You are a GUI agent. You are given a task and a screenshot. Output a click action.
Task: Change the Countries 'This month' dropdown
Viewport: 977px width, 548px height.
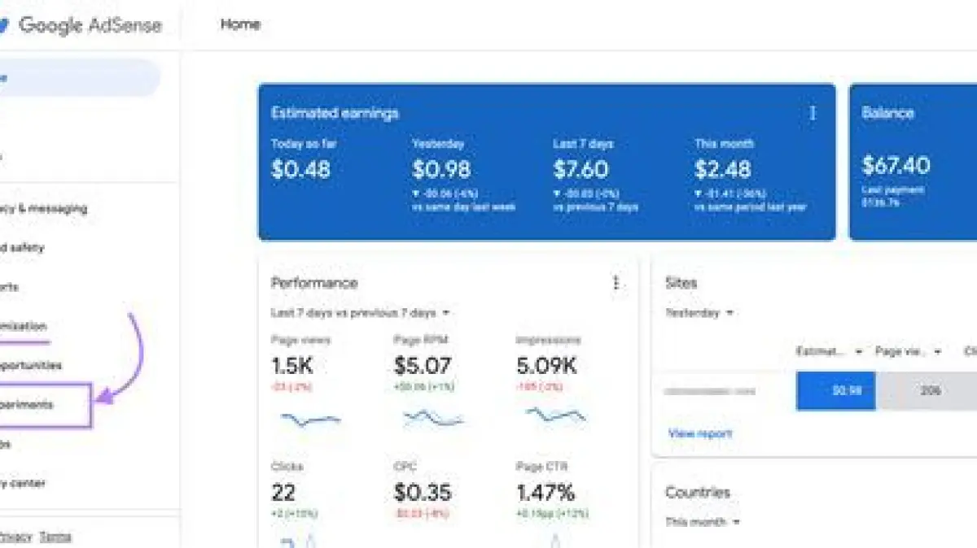(x=703, y=522)
